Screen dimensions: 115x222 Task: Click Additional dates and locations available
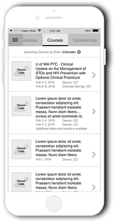pos(61,129)
